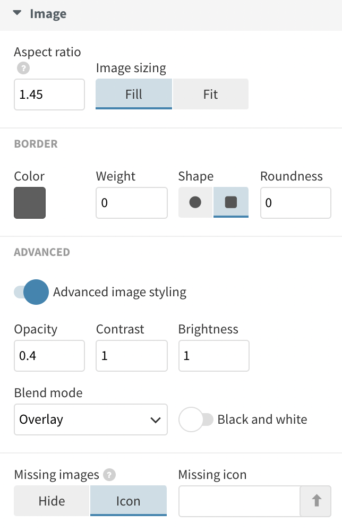Image resolution: width=342 pixels, height=531 pixels.
Task: Click the Opacity input field
Action: (x=49, y=356)
